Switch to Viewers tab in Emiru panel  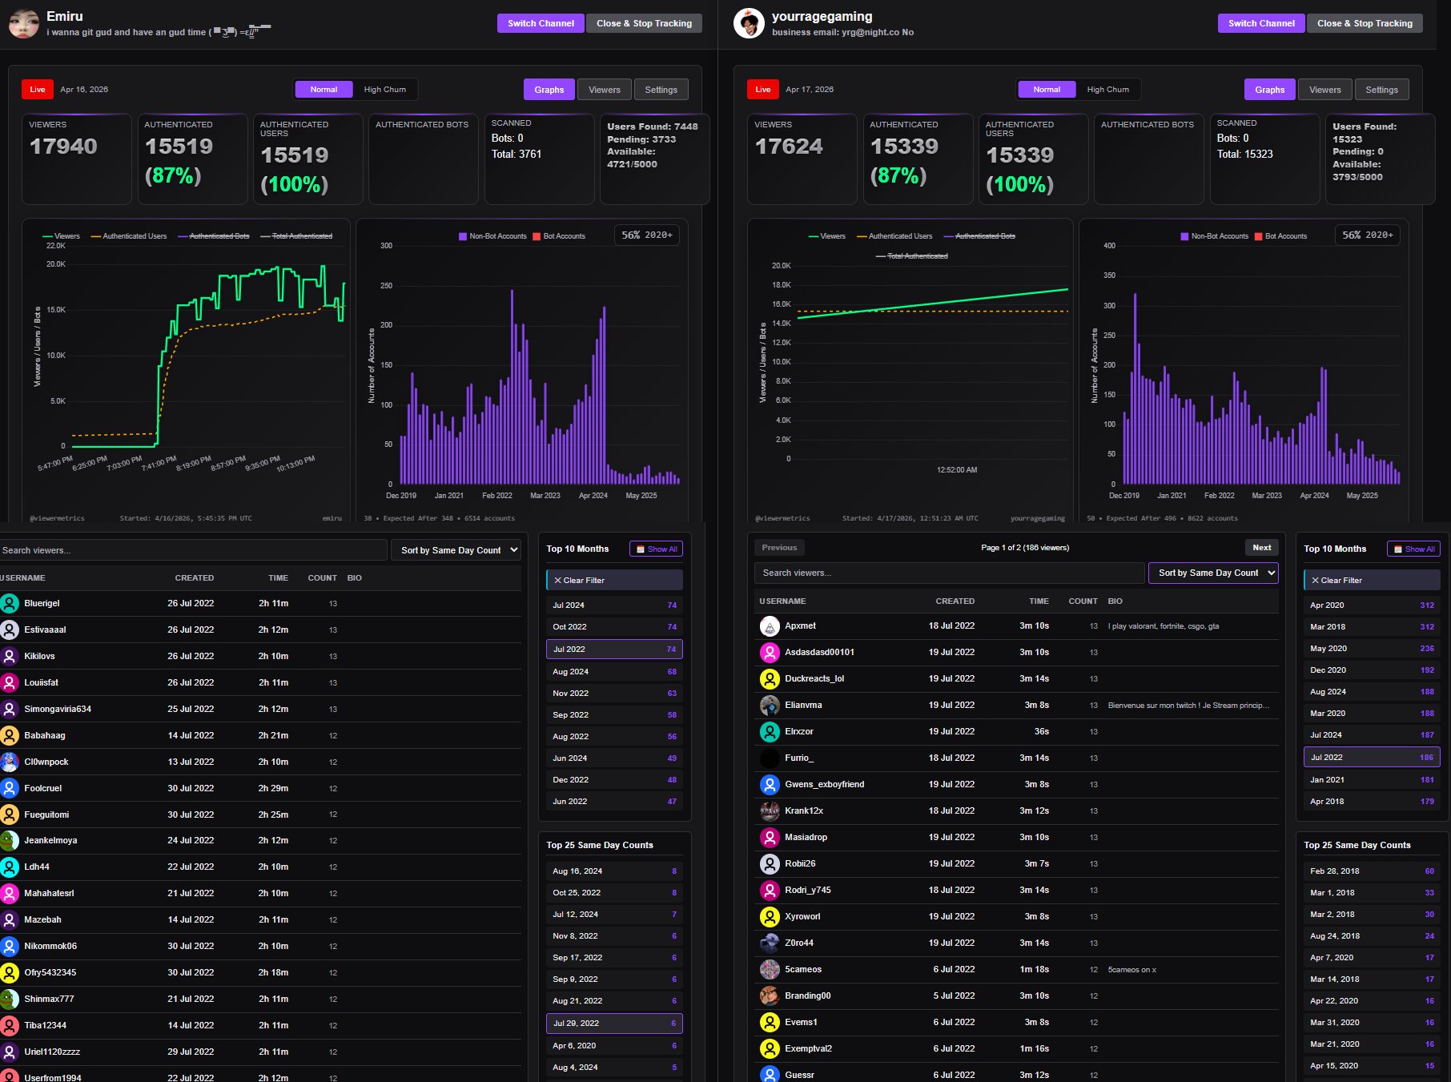coord(605,90)
